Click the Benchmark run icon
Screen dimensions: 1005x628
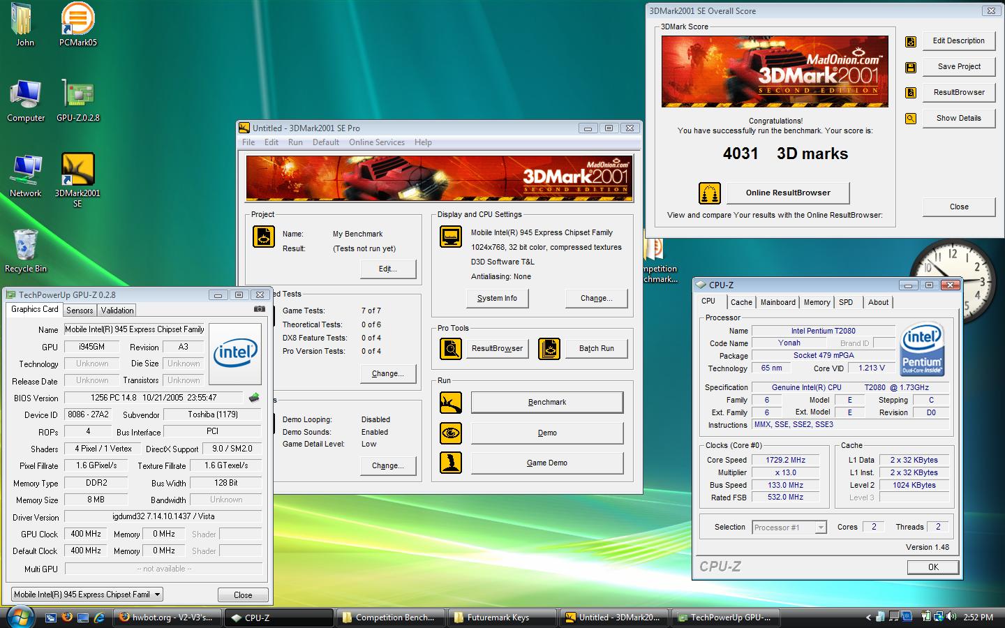[x=451, y=403]
